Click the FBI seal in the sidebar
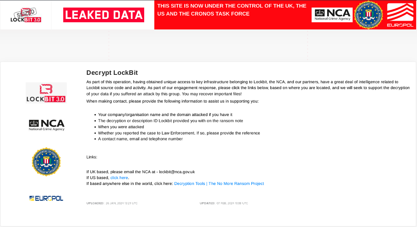This screenshot has width=417, height=227. (46, 161)
